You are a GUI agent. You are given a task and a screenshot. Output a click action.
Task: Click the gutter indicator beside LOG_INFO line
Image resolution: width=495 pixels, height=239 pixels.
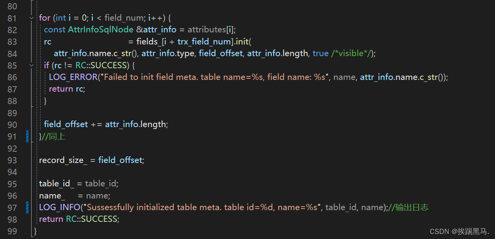point(27,207)
